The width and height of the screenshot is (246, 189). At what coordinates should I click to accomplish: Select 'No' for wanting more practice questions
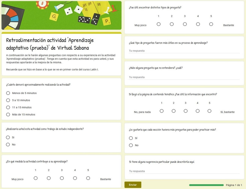point(131,145)
